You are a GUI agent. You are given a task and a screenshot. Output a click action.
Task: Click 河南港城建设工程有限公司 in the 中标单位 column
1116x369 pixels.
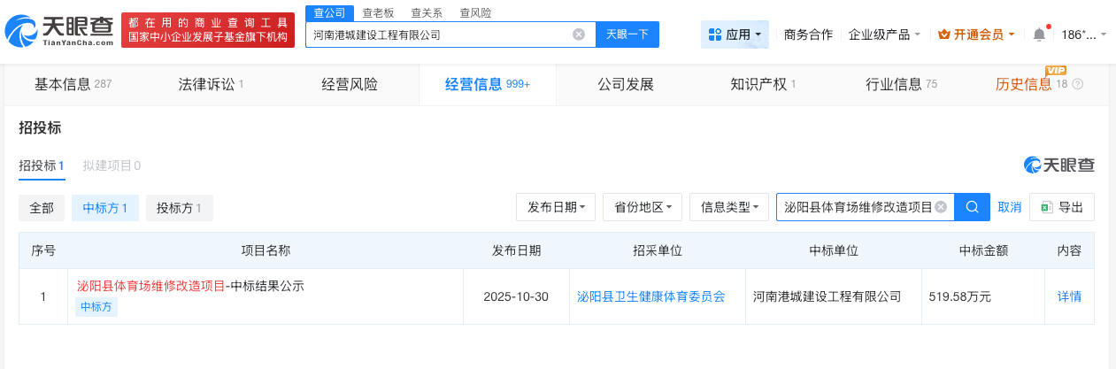tap(827, 296)
